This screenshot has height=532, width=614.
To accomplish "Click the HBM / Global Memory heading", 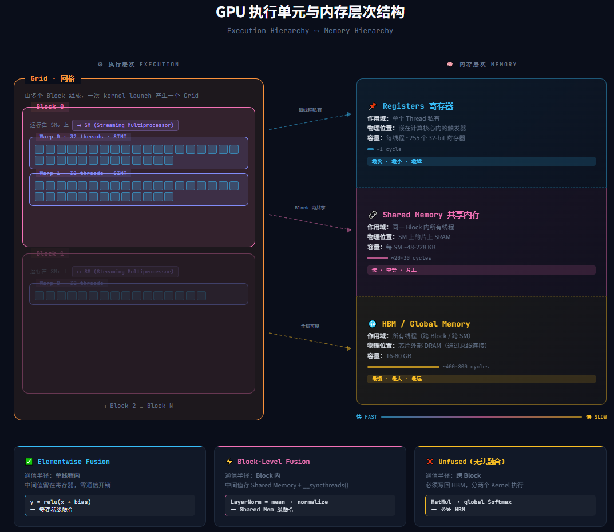I will pyautogui.click(x=426, y=324).
